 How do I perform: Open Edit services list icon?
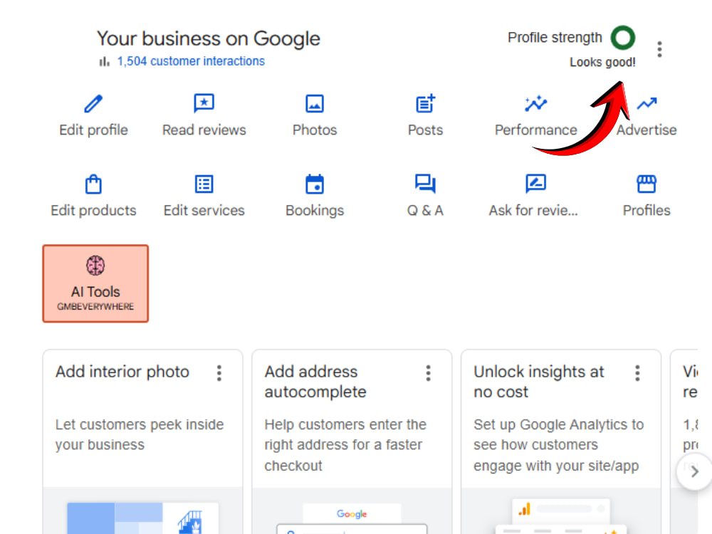pyautogui.click(x=204, y=184)
